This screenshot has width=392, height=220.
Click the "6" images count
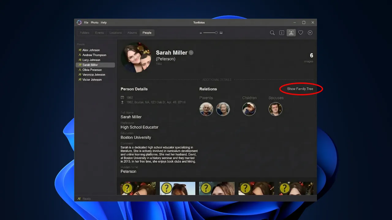pyautogui.click(x=311, y=55)
